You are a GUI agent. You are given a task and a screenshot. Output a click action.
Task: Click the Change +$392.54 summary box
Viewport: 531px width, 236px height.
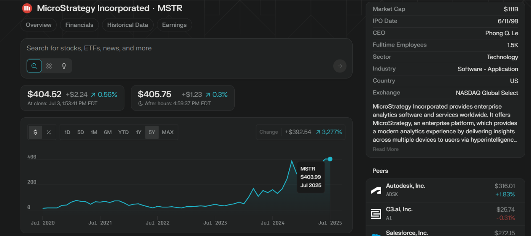pos(301,132)
